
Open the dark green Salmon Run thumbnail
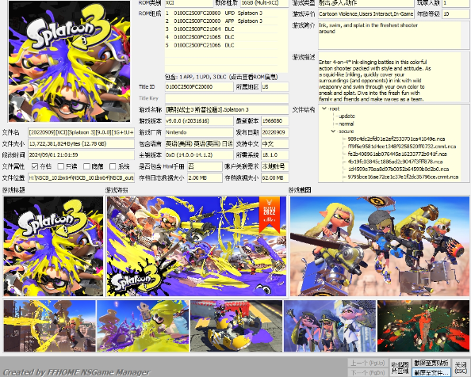(423, 326)
